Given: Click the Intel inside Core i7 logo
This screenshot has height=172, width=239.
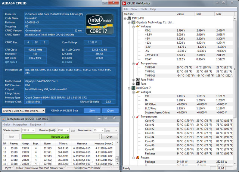Looking at the screenshot, I should [x=99, y=24].
